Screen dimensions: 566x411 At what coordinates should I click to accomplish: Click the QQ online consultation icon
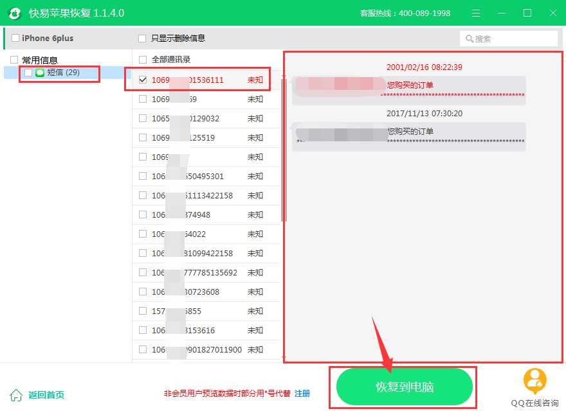pyautogui.click(x=534, y=381)
